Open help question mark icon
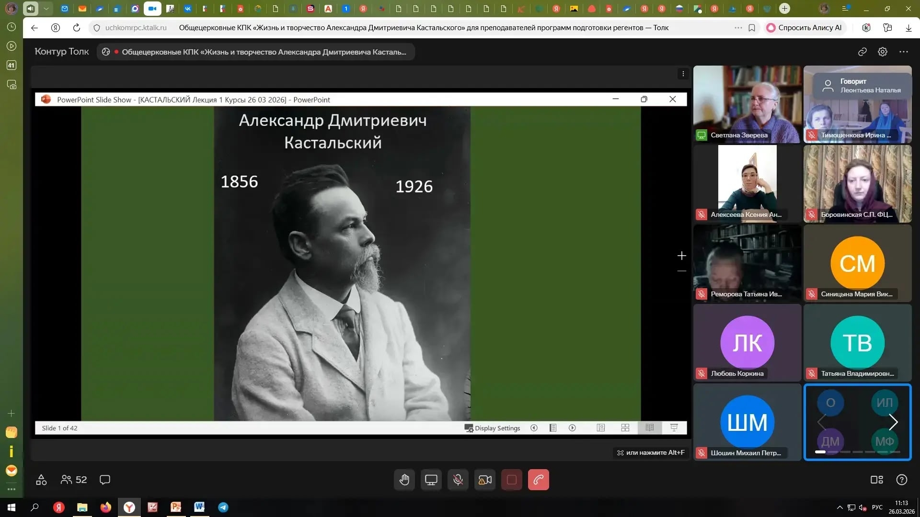Viewport: 920px width, 517px height. [x=901, y=480]
